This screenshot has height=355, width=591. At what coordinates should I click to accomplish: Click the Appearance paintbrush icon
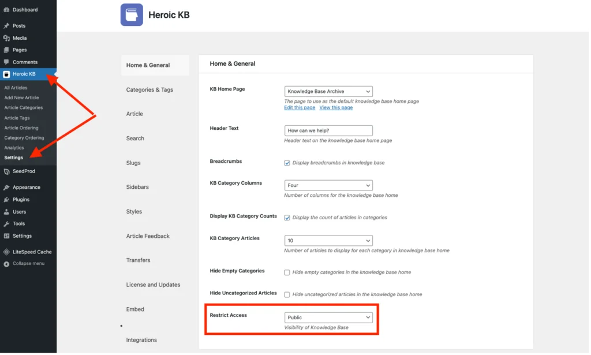[x=6, y=187]
